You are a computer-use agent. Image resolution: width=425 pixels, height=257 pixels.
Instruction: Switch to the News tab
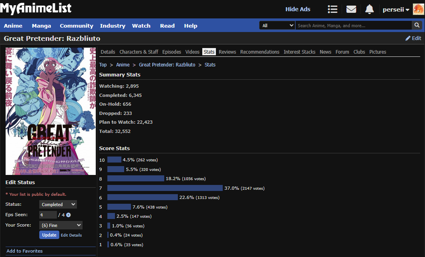(325, 52)
